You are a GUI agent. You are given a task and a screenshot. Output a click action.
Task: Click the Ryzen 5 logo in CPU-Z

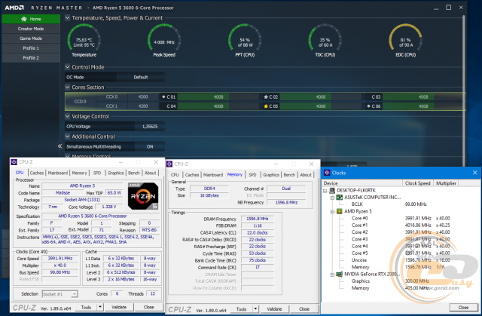click(143, 196)
